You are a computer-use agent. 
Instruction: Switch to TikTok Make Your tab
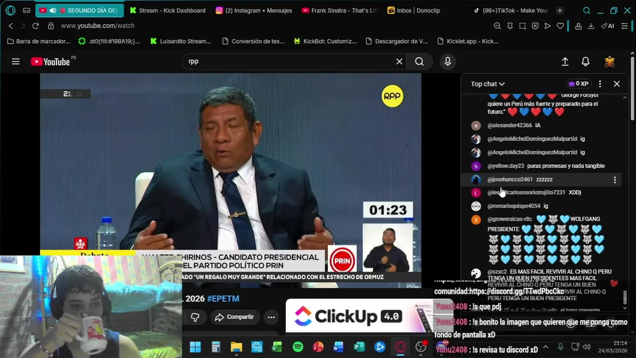(511, 10)
